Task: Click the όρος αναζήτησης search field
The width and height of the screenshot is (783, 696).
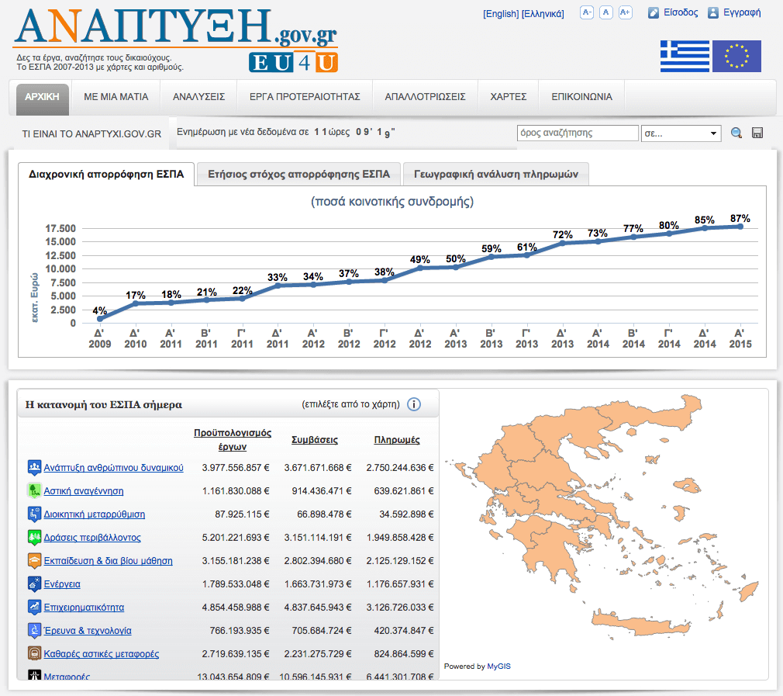Action: click(578, 133)
